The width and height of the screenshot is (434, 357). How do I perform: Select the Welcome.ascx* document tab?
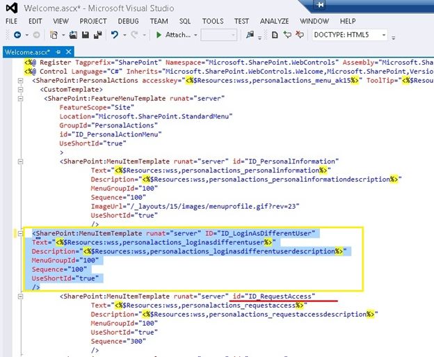(x=27, y=52)
